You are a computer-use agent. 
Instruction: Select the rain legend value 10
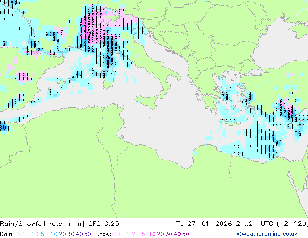[54, 234]
